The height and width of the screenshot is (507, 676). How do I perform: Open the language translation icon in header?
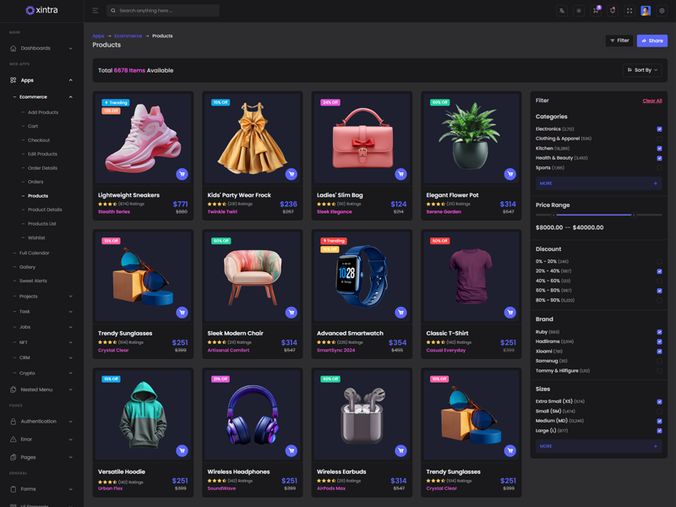point(560,11)
